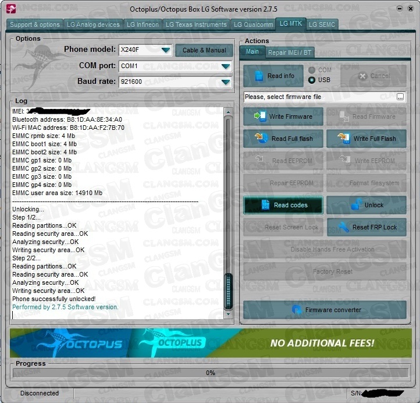Click the Factory Reset button

pyautogui.click(x=325, y=271)
